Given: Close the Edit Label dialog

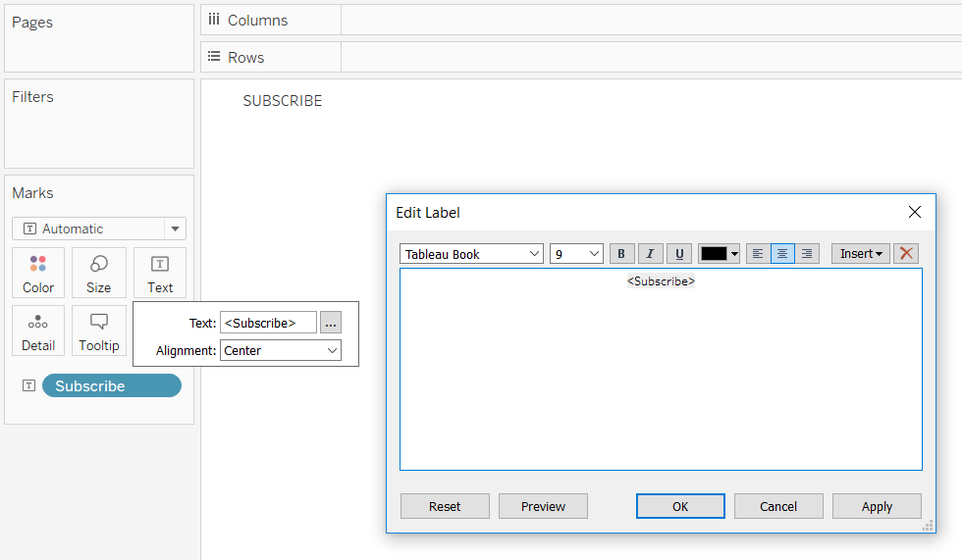Looking at the screenshot, I should coord(915,212).
